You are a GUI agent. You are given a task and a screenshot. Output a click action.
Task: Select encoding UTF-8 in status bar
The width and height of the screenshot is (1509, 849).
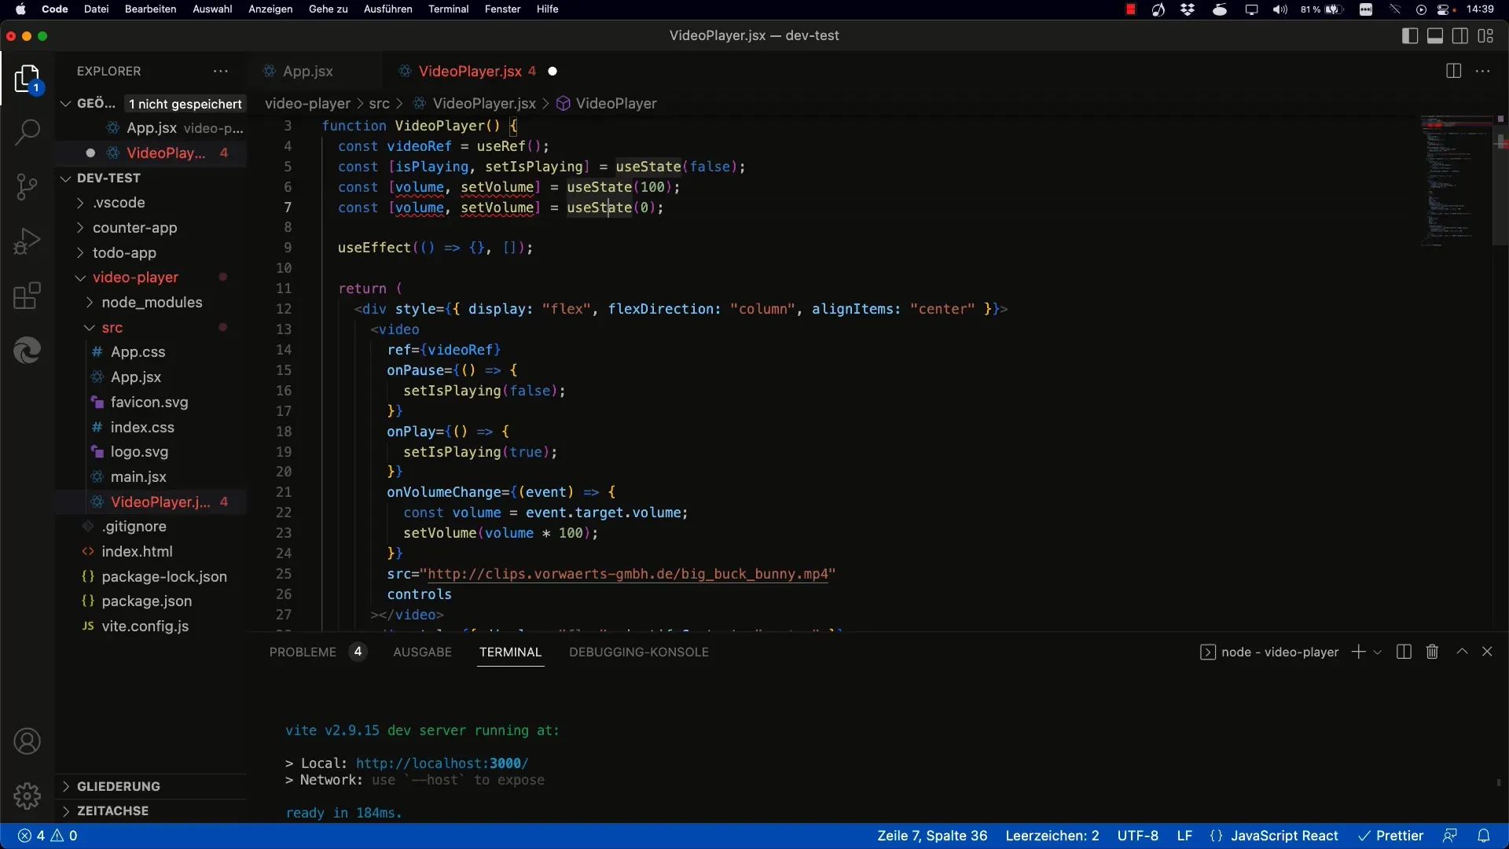click(1138, 836)
